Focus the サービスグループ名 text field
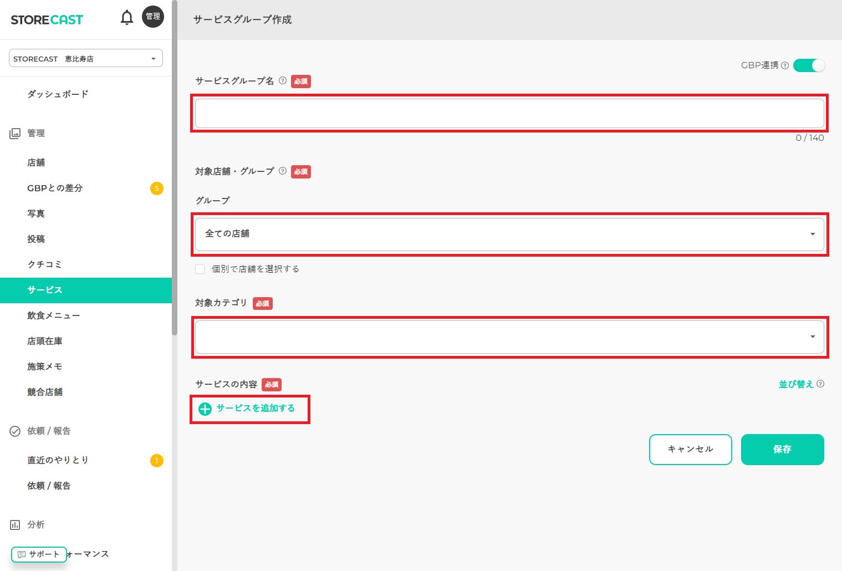The height and width of the screenshot is (571, 842). tap(509, 114)
